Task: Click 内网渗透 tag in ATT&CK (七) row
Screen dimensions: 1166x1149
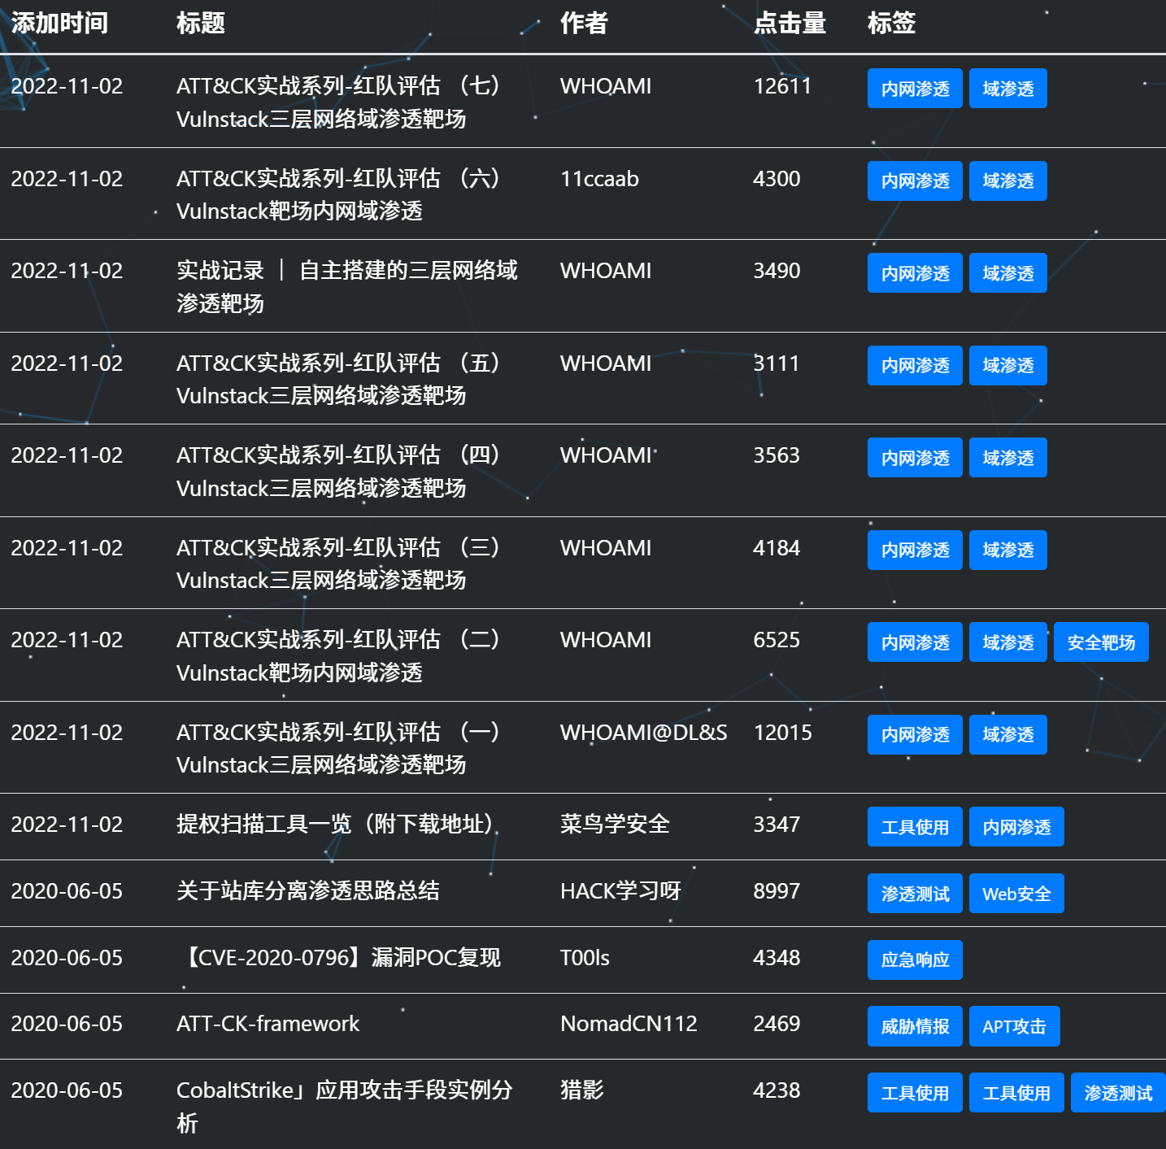Action: 915,89
